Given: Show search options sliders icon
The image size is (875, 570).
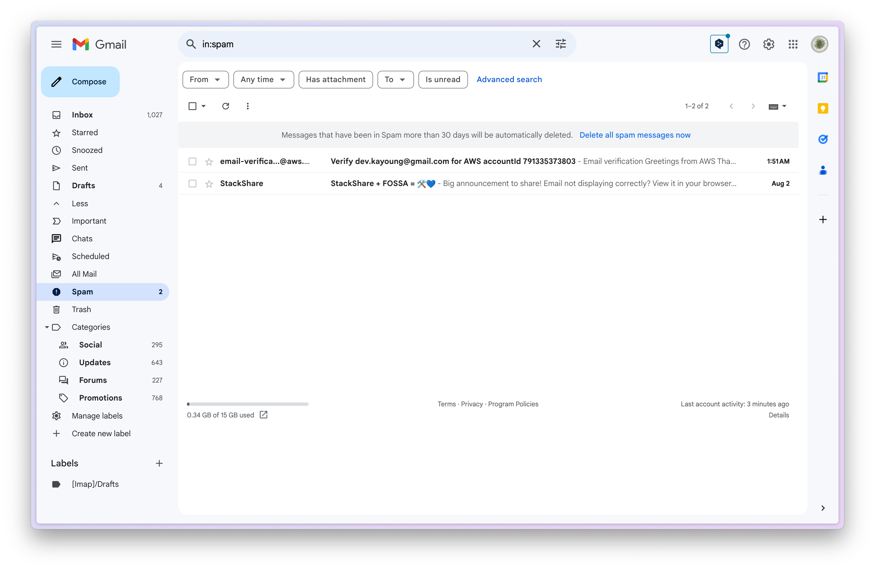Looking at the screenshot, I should pyautogui.click(x=560, y=44).
